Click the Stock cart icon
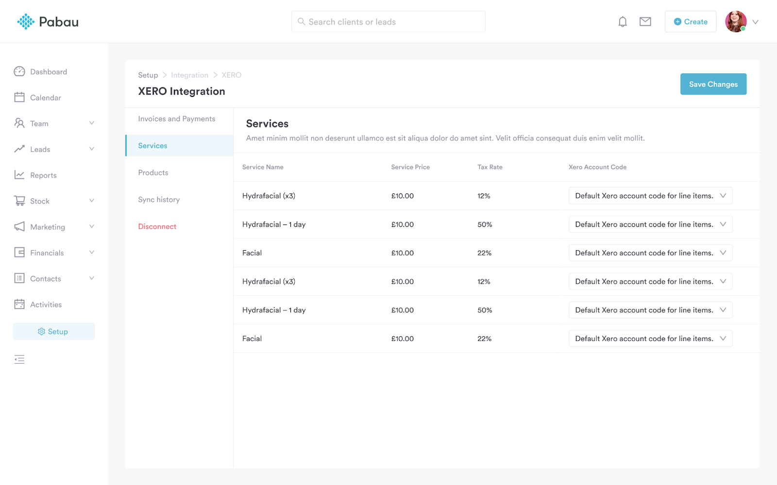Viewport: 777px width, 485px height. pos(19,201)
